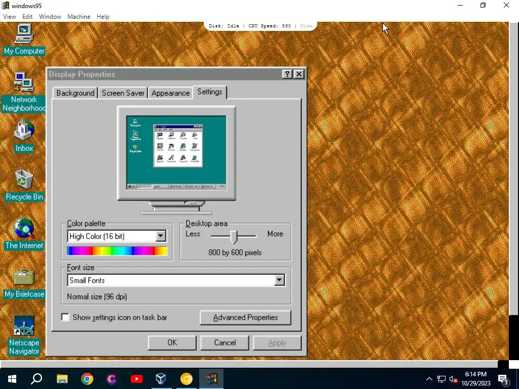
Task: Click the Normal size (96 dpi) text
Action: click(x=97, y=297)
